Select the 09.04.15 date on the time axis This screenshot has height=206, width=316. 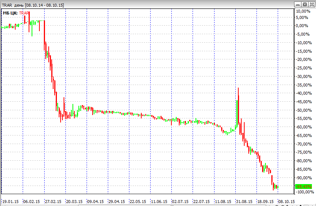tap(96, 202)
